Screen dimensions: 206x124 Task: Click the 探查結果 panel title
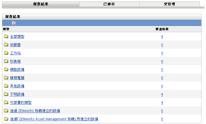click(13, 16)
